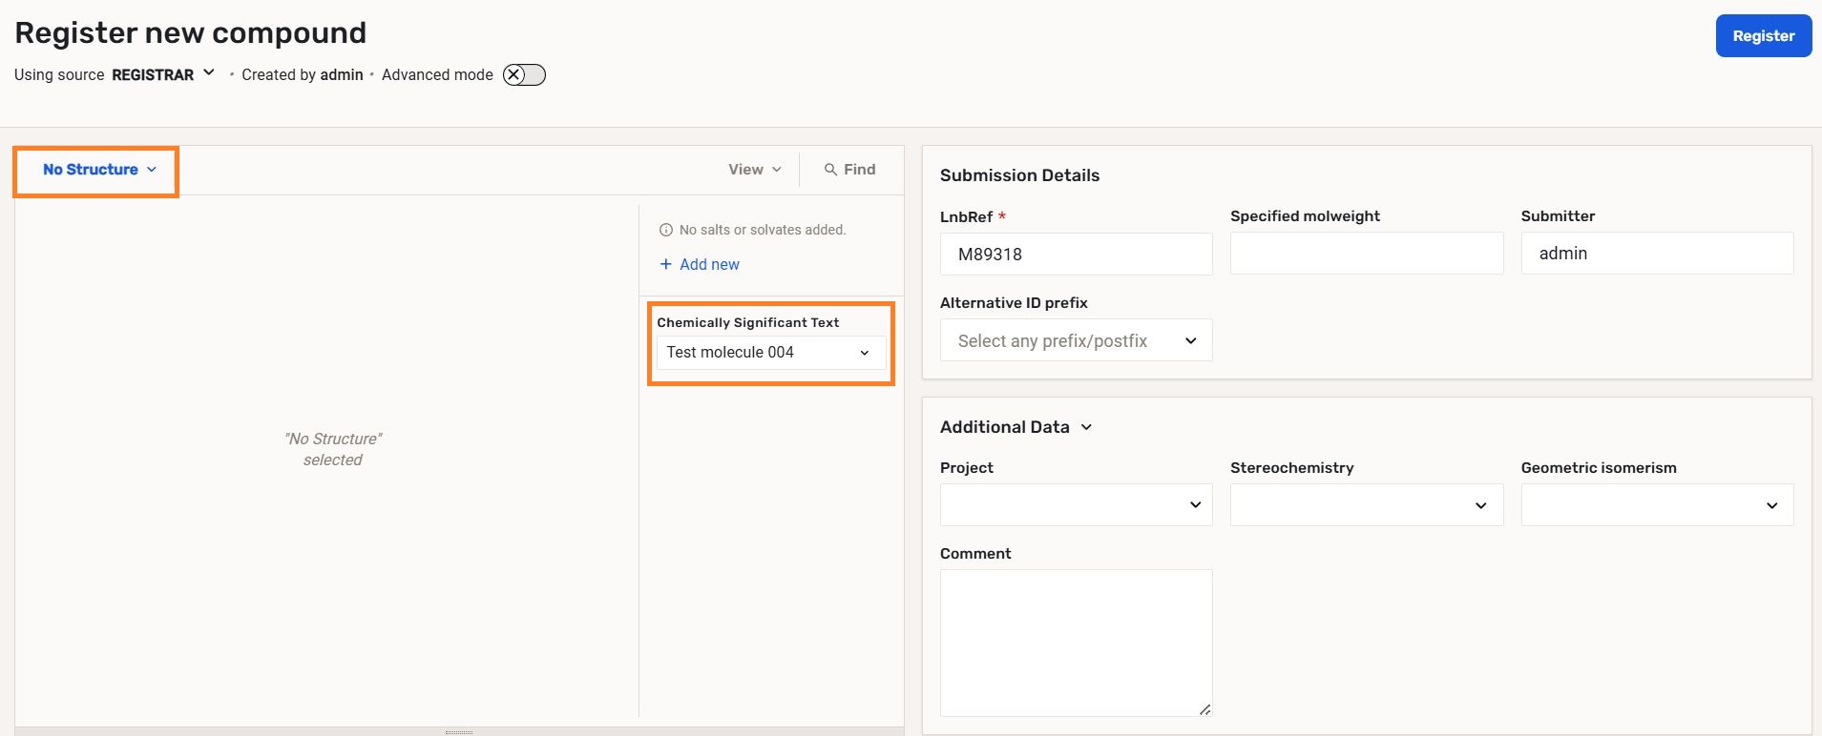This screenshot has height=736, width=1822.
Task: Open Alternative ID prefix dropdown
Action: (x=1076, y=340)
